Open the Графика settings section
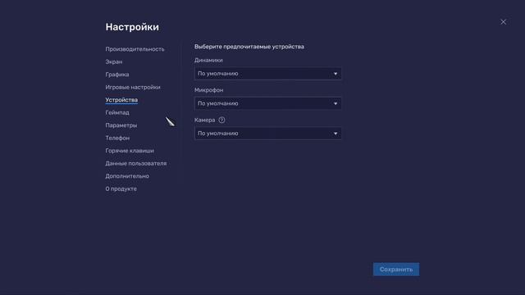 (117, 75)
